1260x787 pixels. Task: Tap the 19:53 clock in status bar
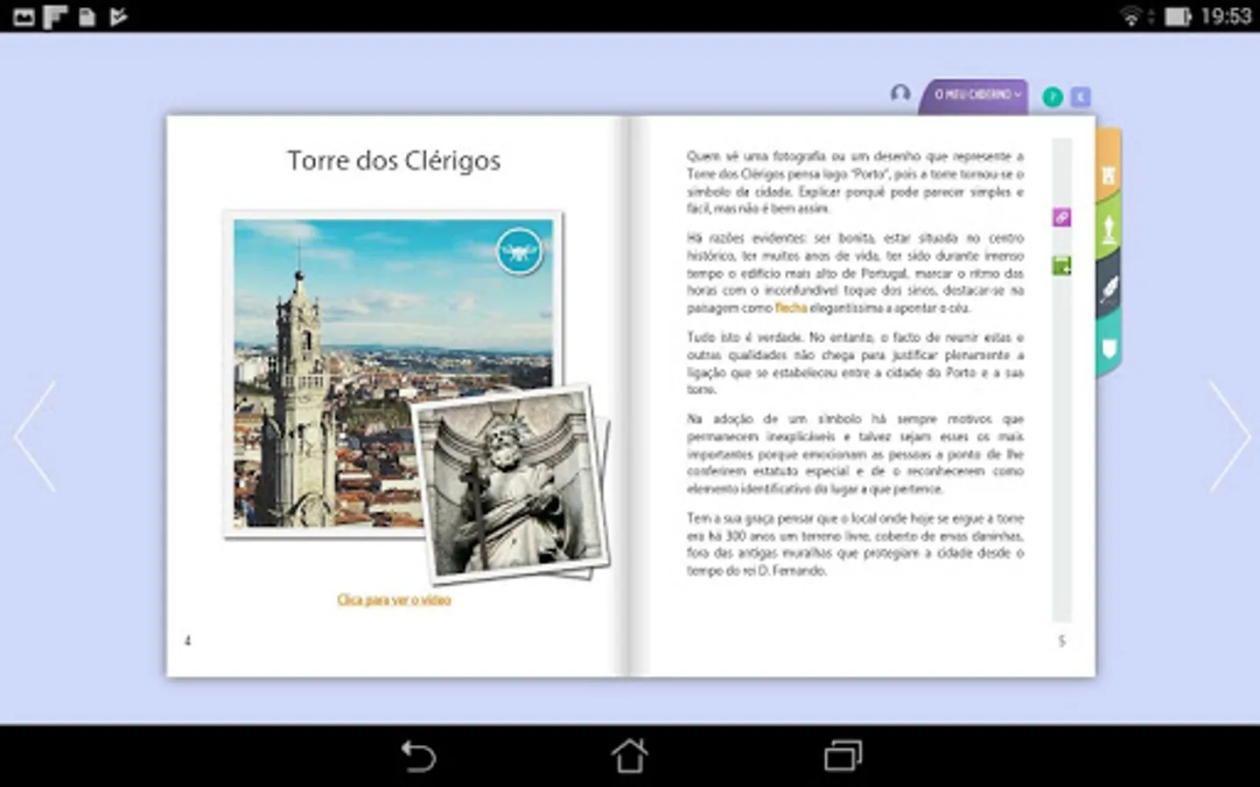[x=1225, y=17]
